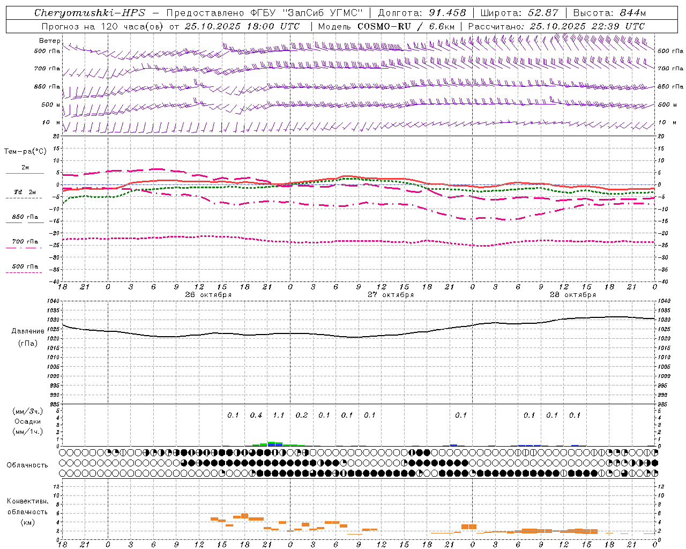
Task: Click the model name "COSMO-RU / 6.6км"
Action: click(x=406, y=26)
